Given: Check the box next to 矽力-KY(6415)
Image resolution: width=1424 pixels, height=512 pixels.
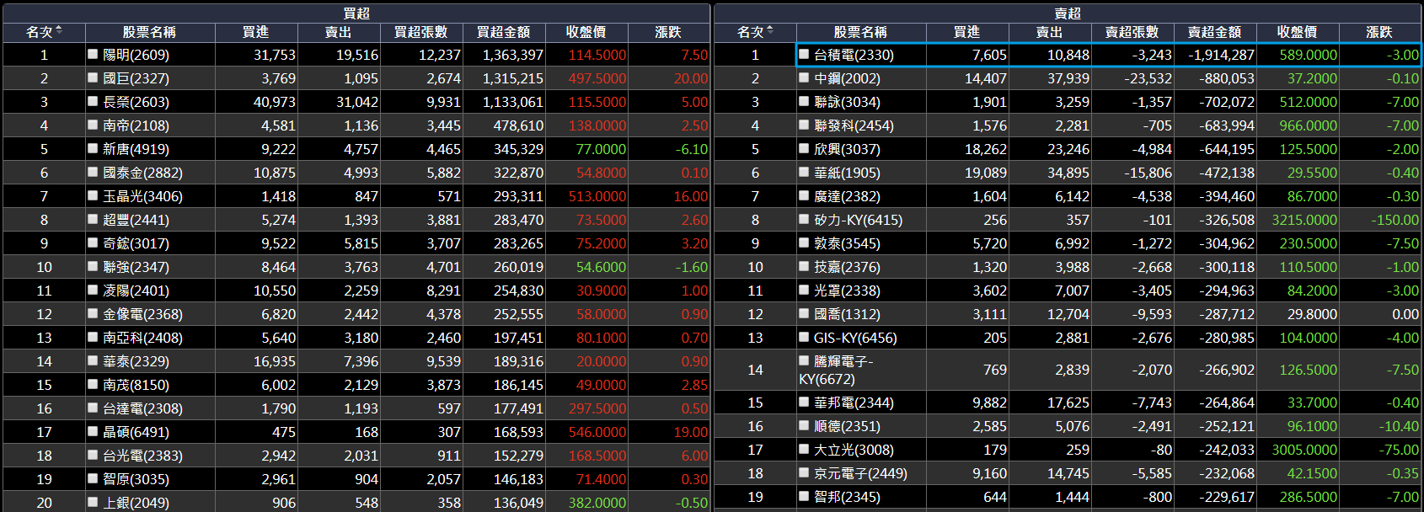Looking at the screenshot, I should pos(804,219).
